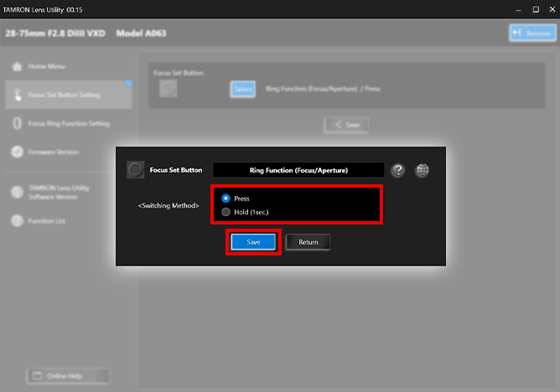
Task: Click the Ring Function (Focus/Aperture) field
Action: (x=298, y=170)
